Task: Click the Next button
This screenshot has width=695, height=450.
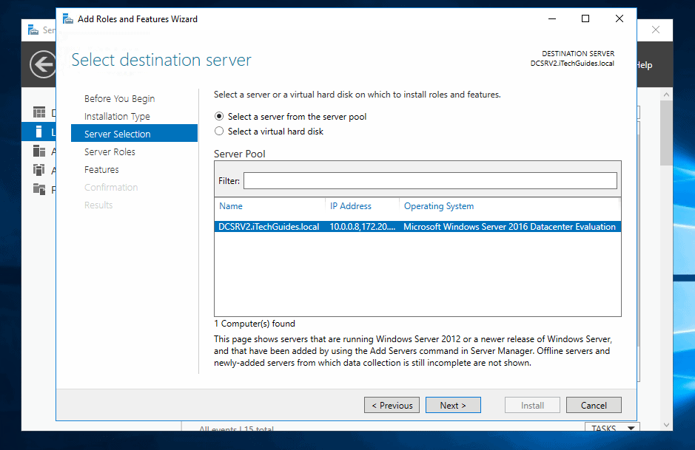Action: (x=452, y=405)
